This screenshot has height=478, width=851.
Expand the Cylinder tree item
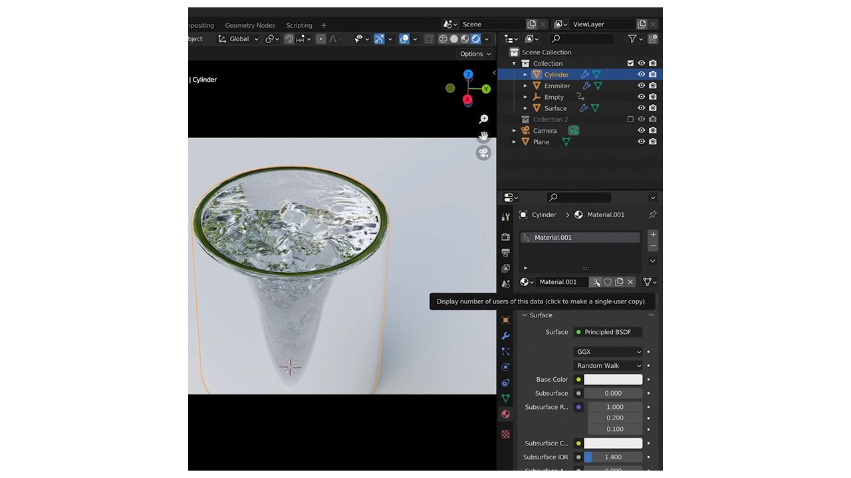525,74
